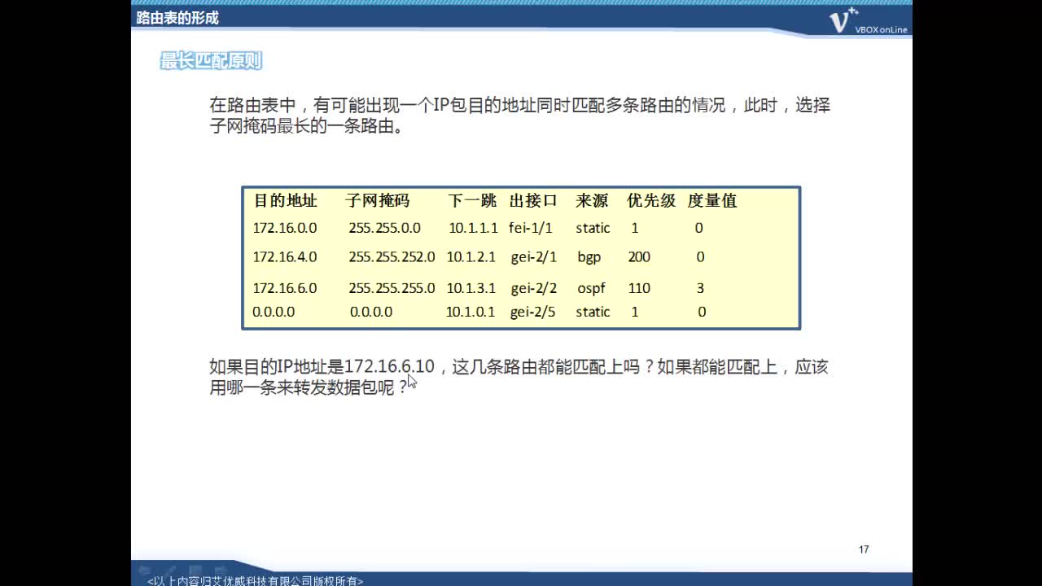The image size is (1042, 586).
Task: Click the copyright notice in footer
Action: pyautogui.click(x=255, y=580)
